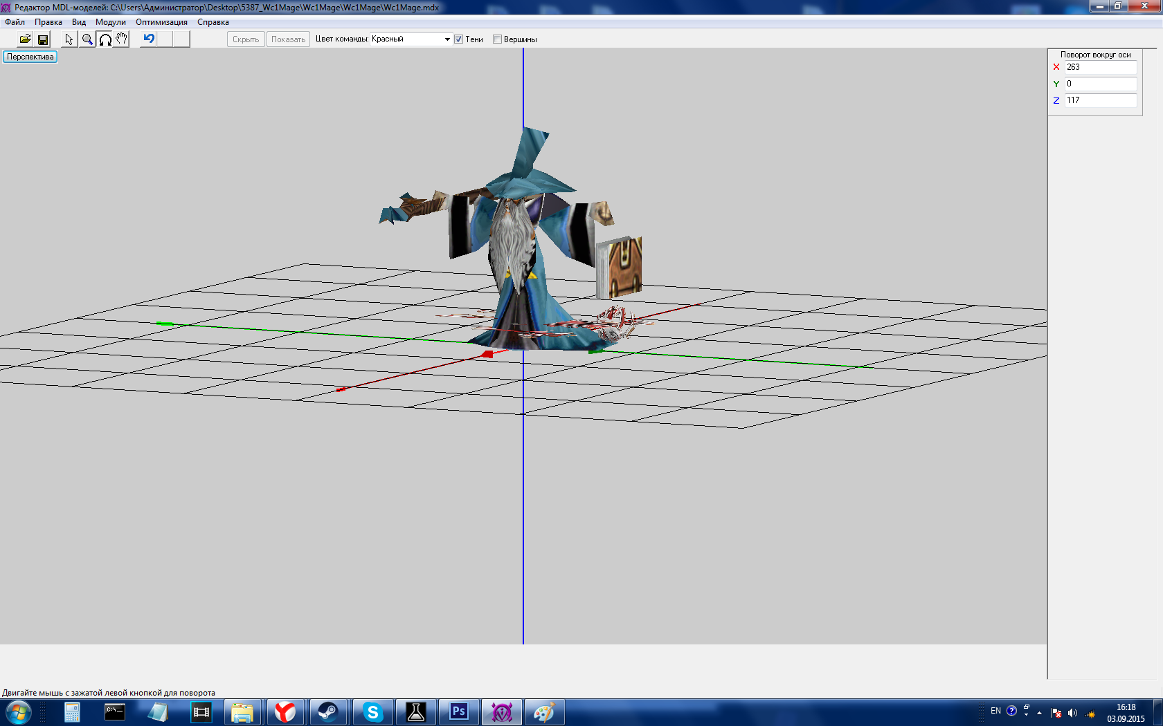Toggle the Тени shadows checkbox
Screen dimensions: 1163x726
(x=458, y=39)
